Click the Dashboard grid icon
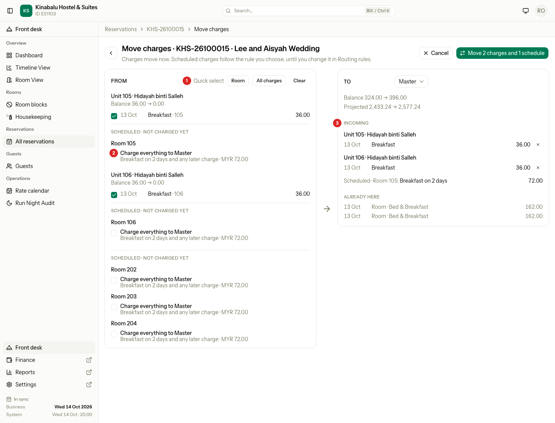The height and width of the screenshot is (423, 555). tap(9, 55)
